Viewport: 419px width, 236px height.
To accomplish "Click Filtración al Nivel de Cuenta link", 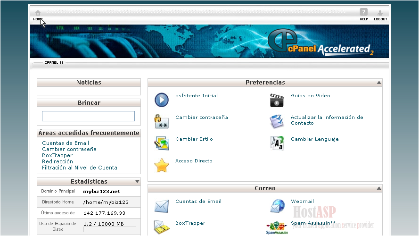I will click(x=80, y=168).
